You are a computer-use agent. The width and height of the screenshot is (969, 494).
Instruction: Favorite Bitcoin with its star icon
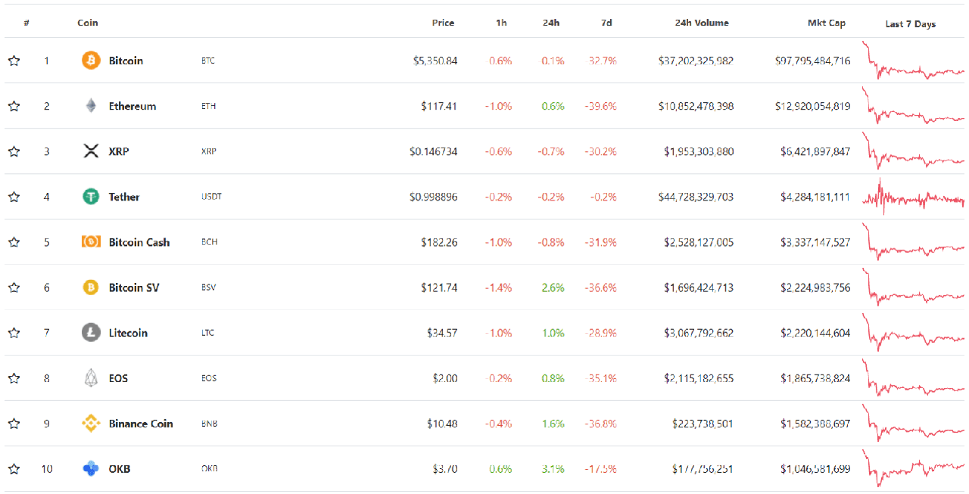coord(14,61)
